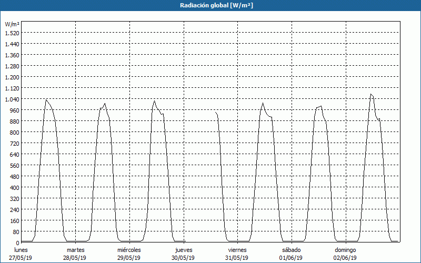
Task: Click the radiation peak on sábado 01/06
Action: 321,106
